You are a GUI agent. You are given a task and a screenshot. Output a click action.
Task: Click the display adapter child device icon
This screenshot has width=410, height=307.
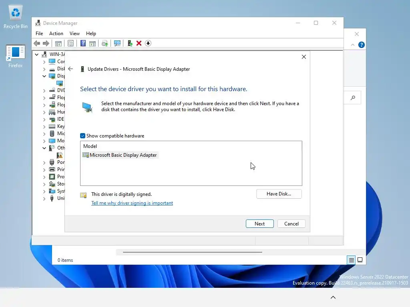(x=60, y=83)
